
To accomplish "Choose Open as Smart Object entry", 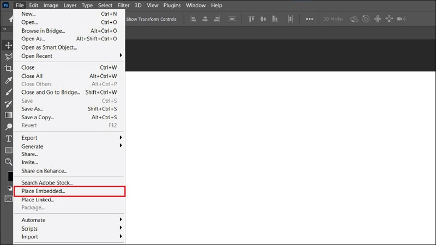I will (x=69, y=47).
